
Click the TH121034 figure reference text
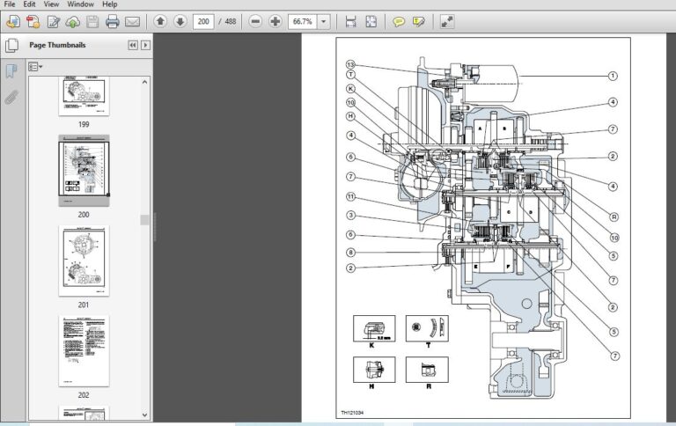(352, 413)
